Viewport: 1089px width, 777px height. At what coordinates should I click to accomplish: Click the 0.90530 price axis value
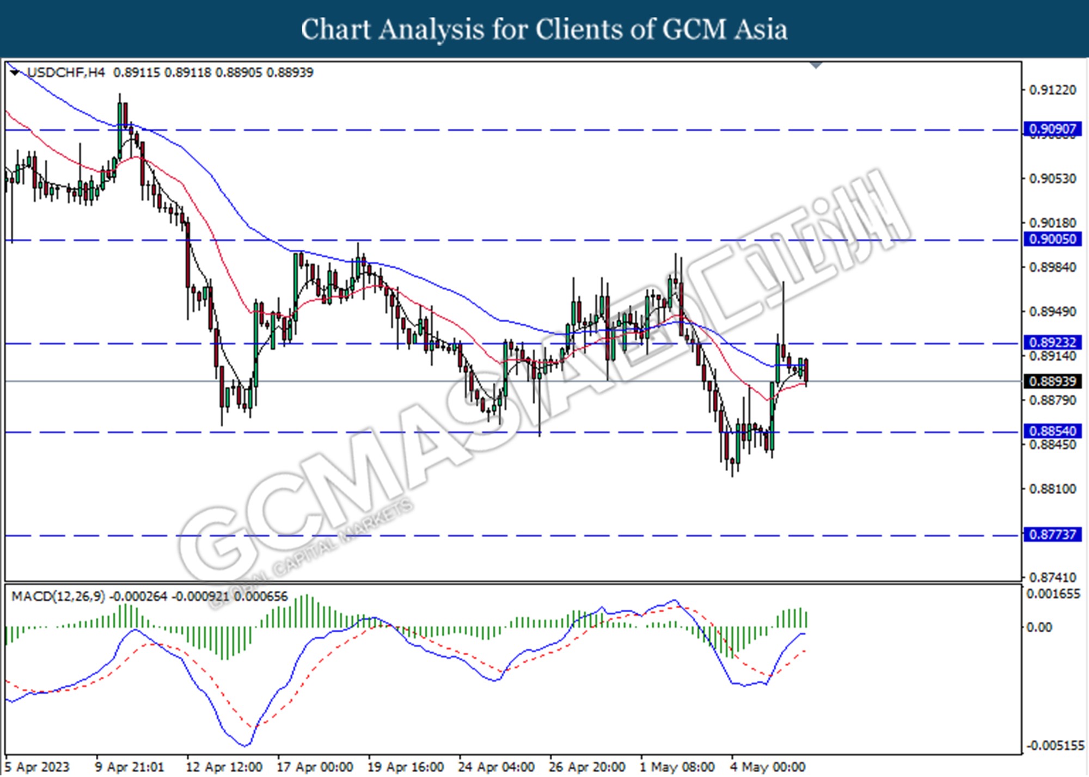pos(1053,178)
